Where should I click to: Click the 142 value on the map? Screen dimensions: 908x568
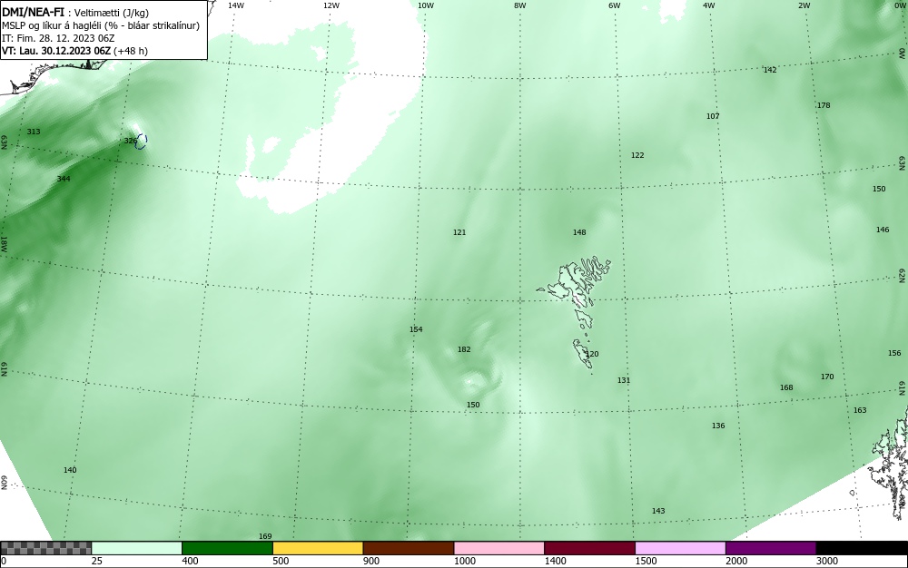coord(770,70)
